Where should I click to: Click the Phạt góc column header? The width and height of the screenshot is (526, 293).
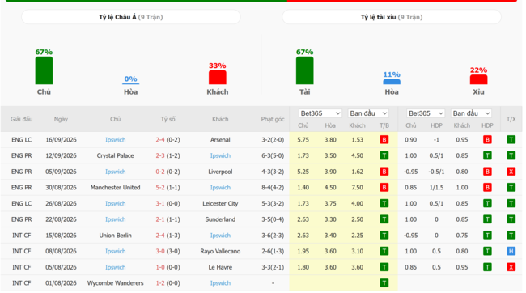[273, 119]
